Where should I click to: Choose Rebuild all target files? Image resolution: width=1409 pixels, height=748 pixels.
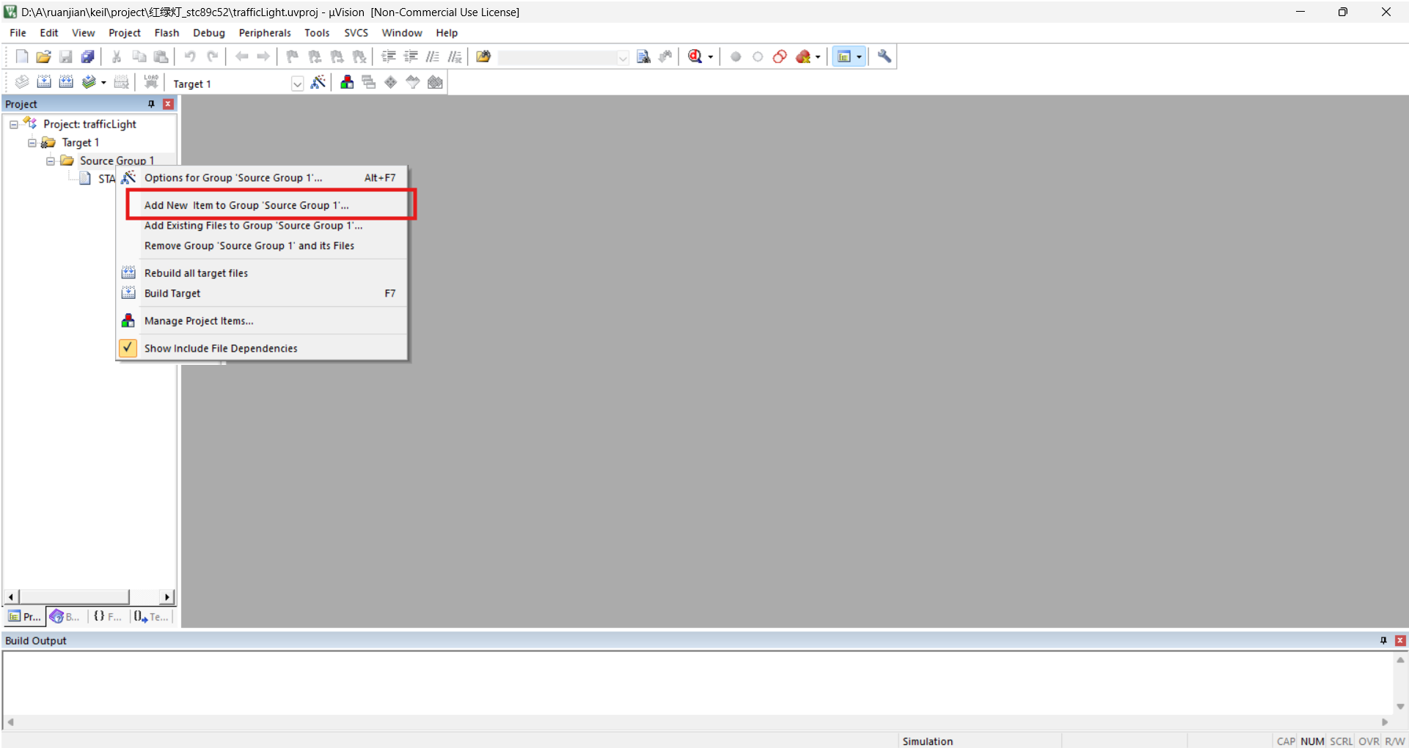[261, 273]
